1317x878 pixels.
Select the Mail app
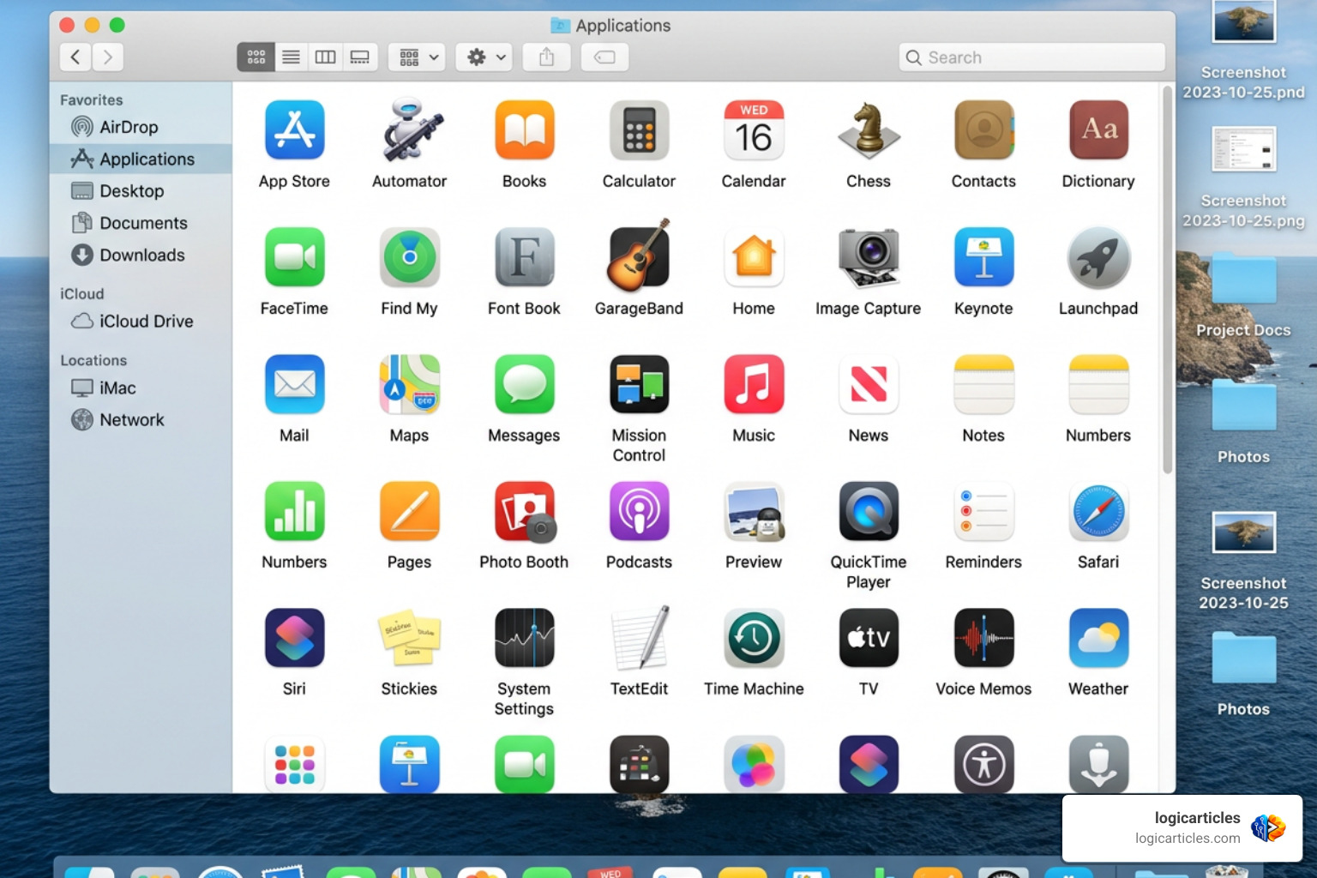[x=294, y=384]
